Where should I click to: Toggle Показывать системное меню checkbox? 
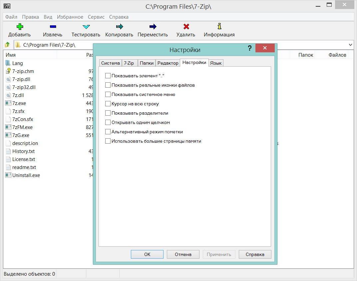(108, 94)
